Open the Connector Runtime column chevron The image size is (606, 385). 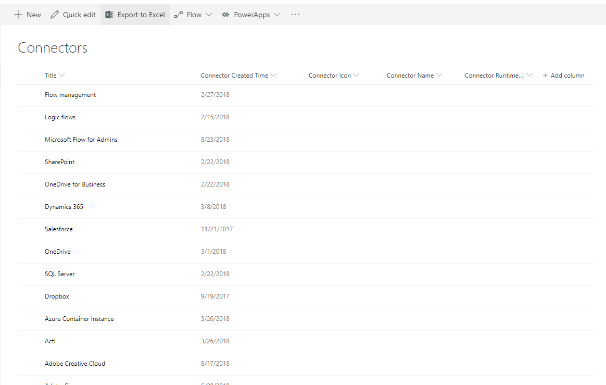(x=529, y=75)
